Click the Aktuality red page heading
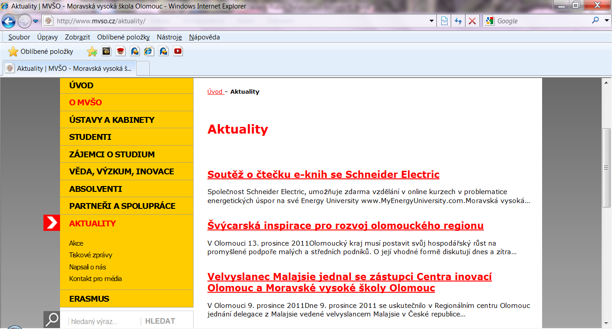 pyautogui.click(x=237, y=129)
